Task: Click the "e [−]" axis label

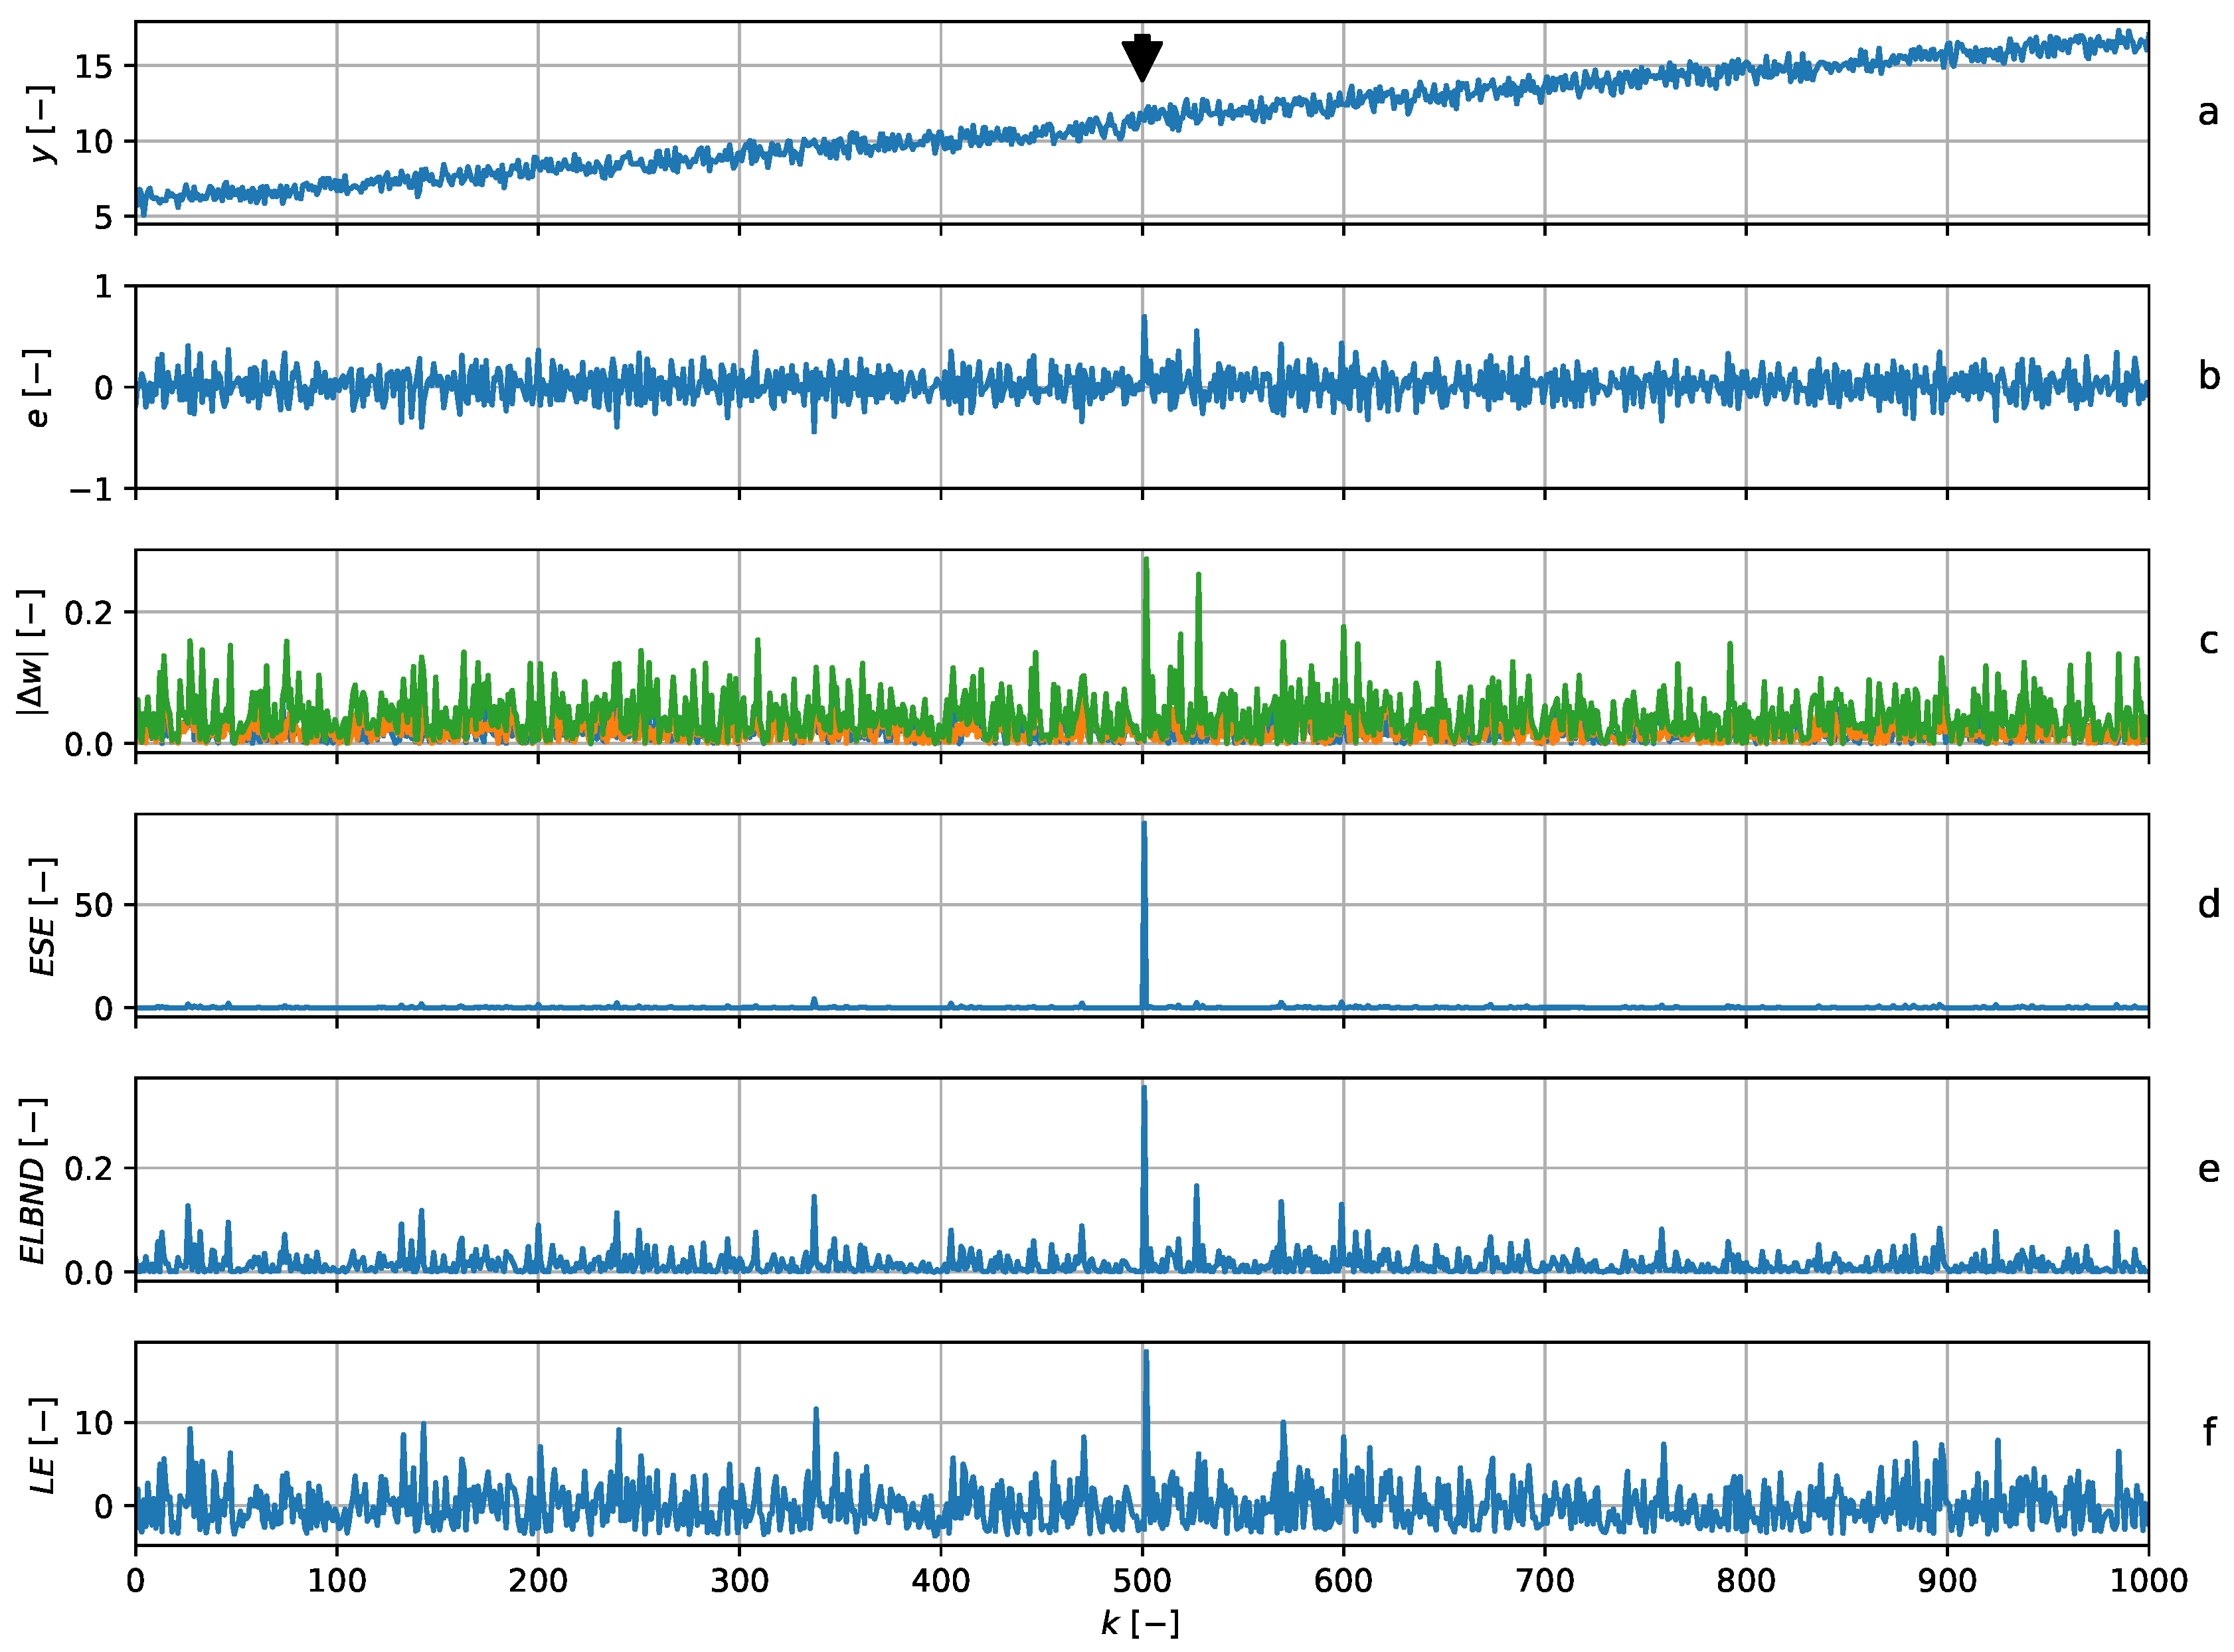Action: (38, 388)
